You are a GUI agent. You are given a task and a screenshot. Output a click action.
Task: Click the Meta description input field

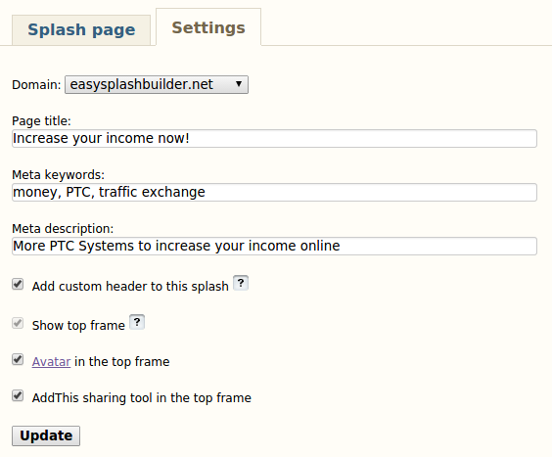pos(274,246)
